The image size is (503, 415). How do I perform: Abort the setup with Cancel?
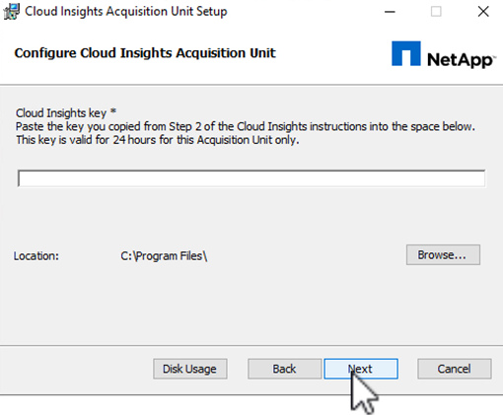[455, 369]
